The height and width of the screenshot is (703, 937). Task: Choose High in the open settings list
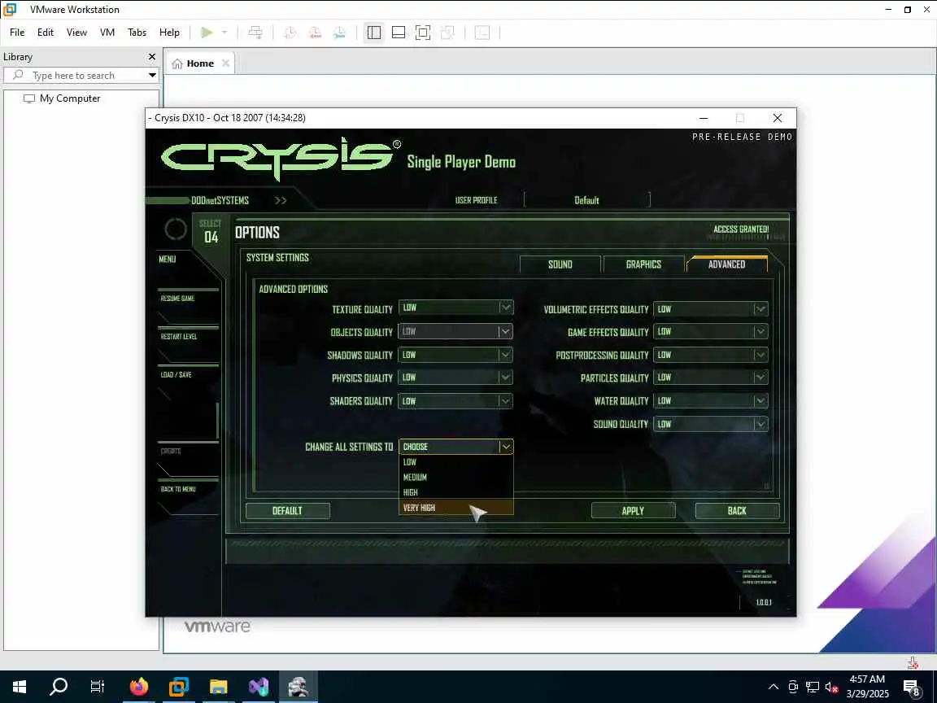click(x=456, y=492)
